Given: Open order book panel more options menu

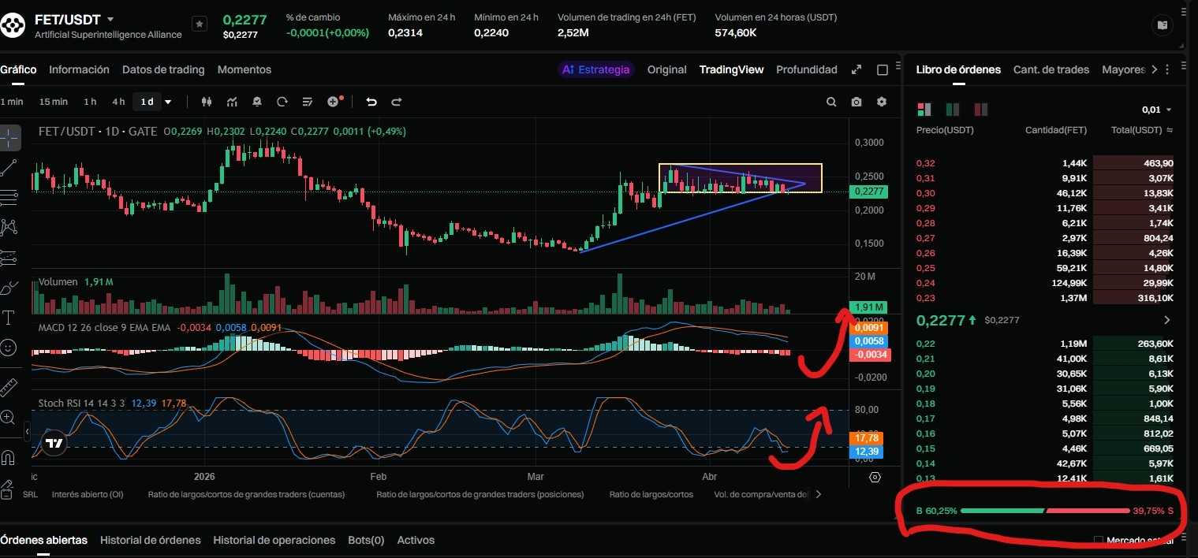Looking at the screenshot, I should click(x=1167, y=69).
